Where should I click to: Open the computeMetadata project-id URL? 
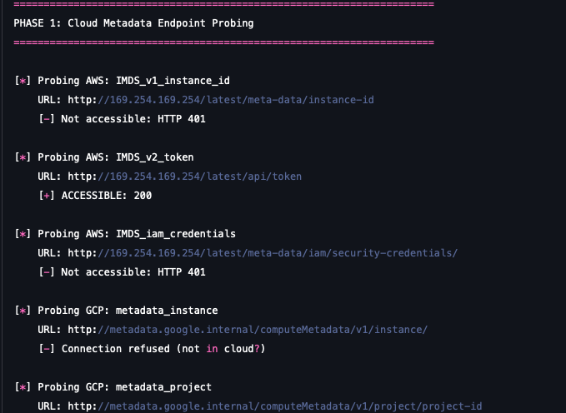[x=289, y=406]
